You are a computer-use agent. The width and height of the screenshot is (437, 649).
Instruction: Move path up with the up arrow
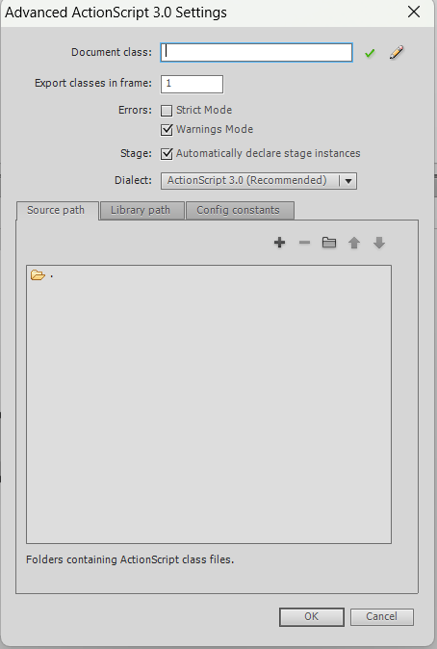tap(354, 243)
